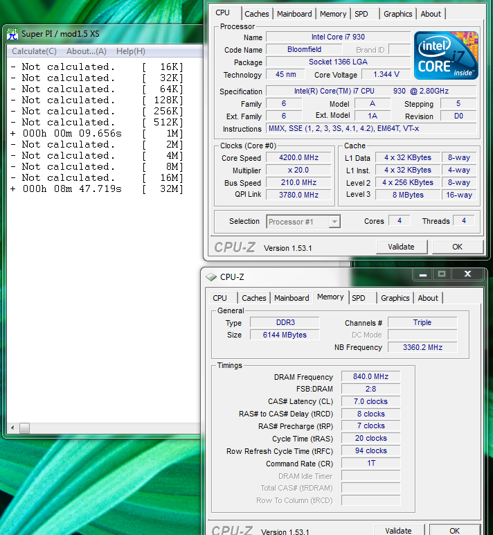Screen dimensions: 493x535
Task: Click the Cycle Time 20 clocks value
Action: (370, 438)
